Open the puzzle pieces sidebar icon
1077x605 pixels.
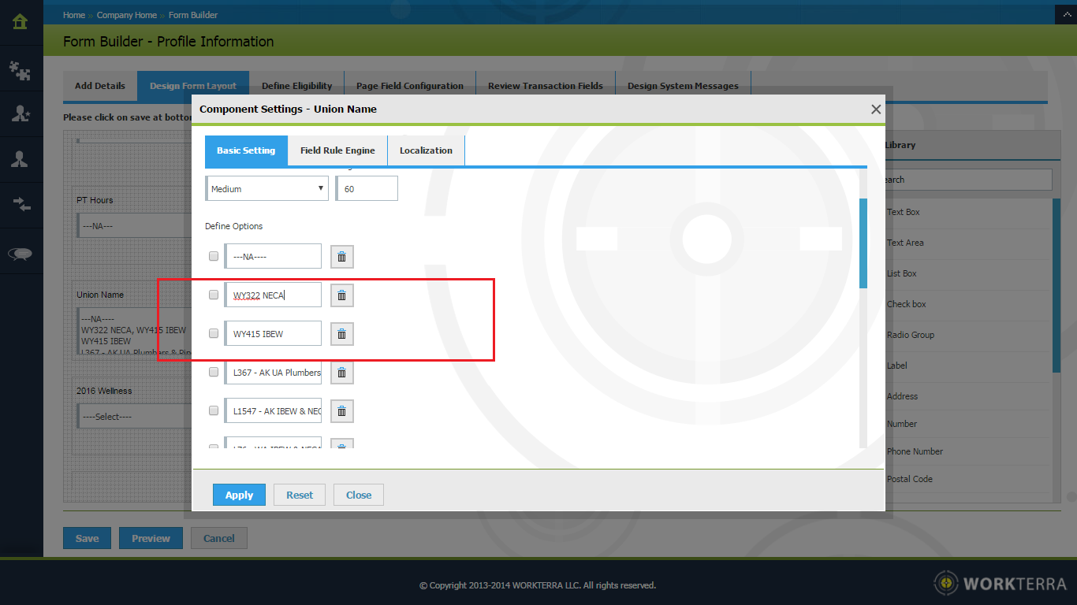tap(20, 71)
